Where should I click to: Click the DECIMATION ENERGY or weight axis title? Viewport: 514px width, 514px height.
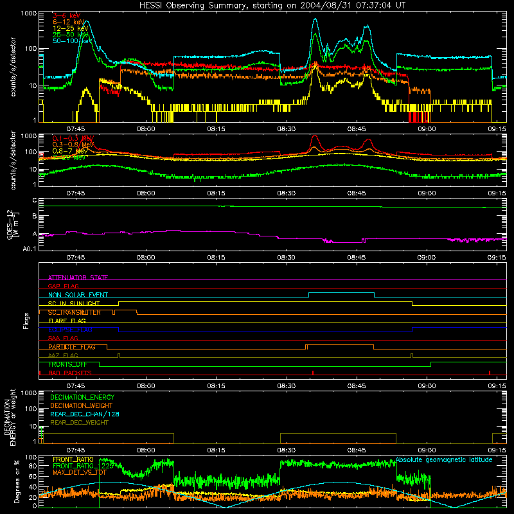[x=10, y=418]
